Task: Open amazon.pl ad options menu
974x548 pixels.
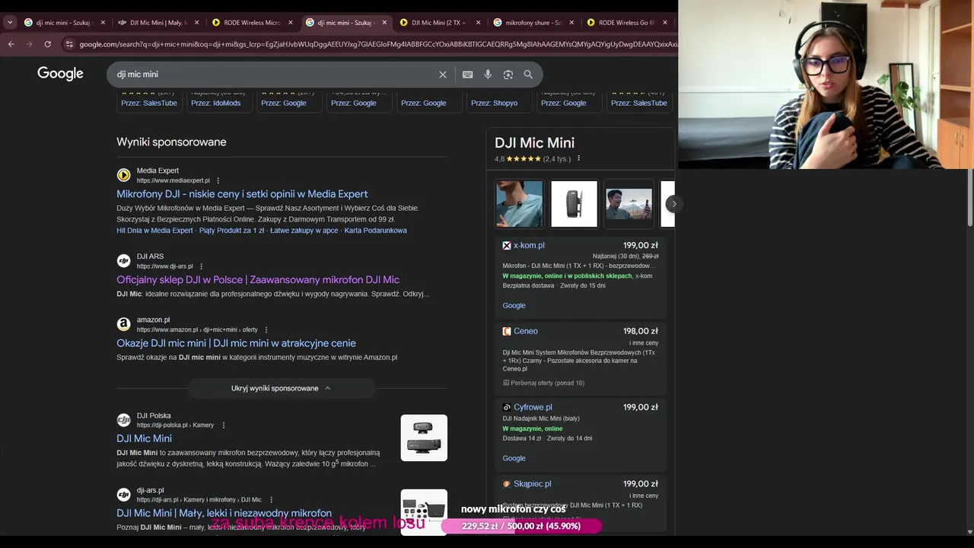Action: click(x=266, y=330)
